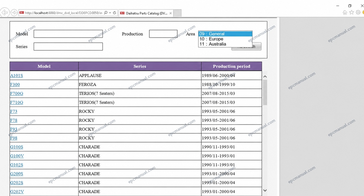Open a new blank browser tab

(177, 13)
